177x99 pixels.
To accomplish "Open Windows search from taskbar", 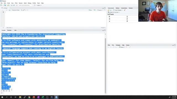I will pos(7,97).
